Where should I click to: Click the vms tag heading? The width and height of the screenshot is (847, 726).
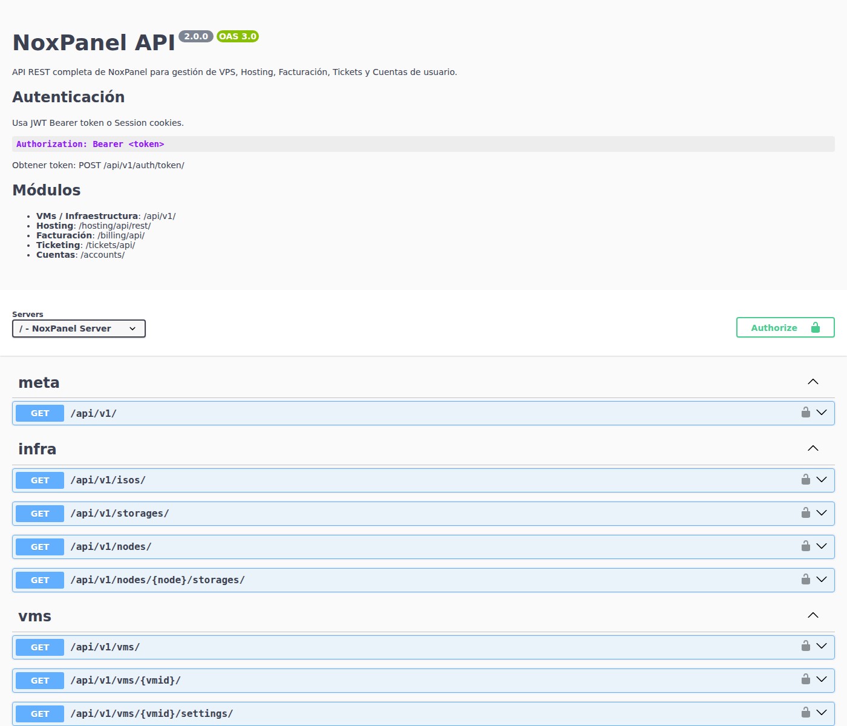[35, 616]
